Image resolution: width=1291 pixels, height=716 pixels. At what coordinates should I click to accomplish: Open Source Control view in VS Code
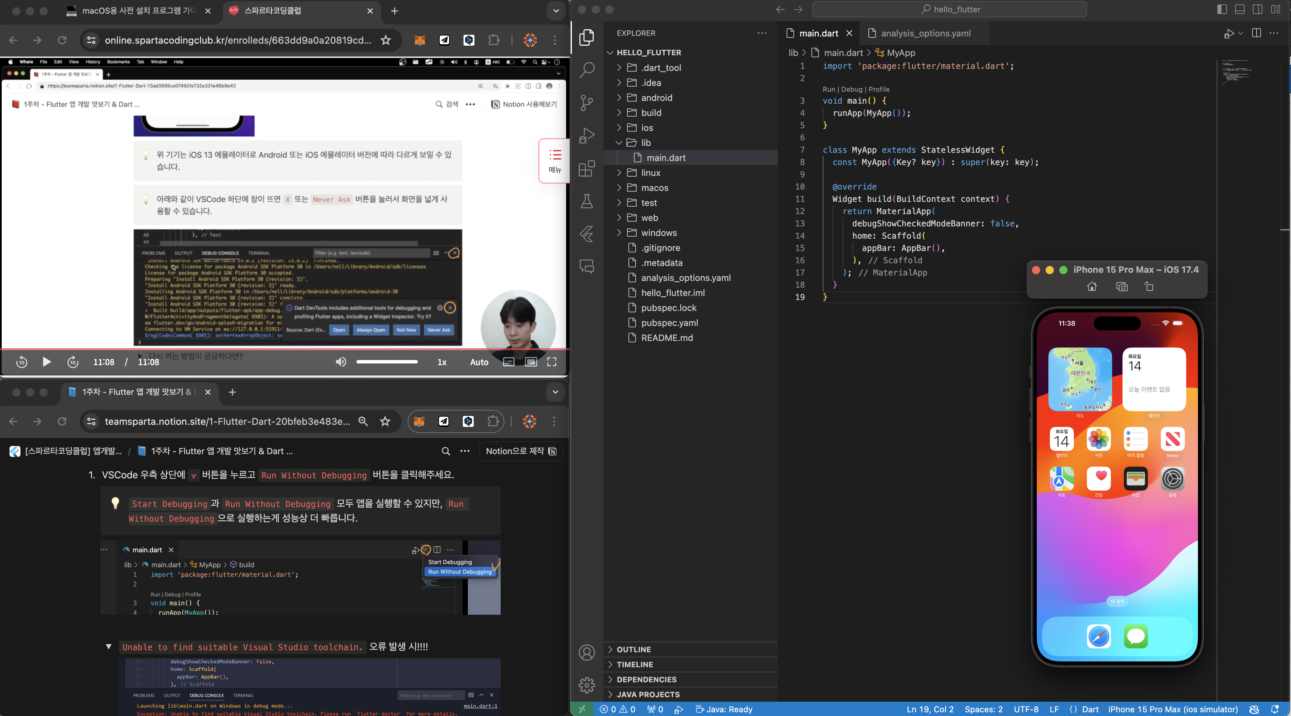click(x=587, y=103)
